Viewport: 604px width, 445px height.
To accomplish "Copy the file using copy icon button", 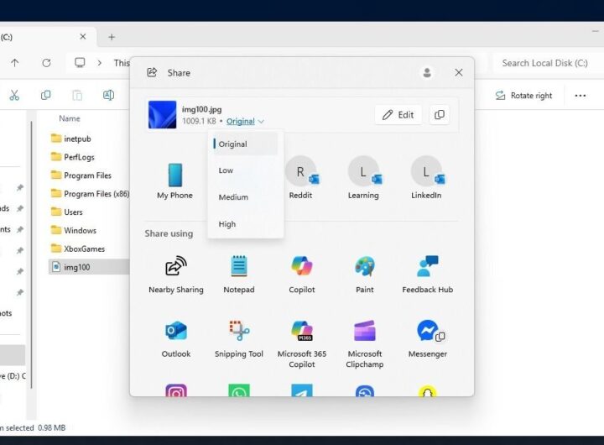I will pos(439,115).
